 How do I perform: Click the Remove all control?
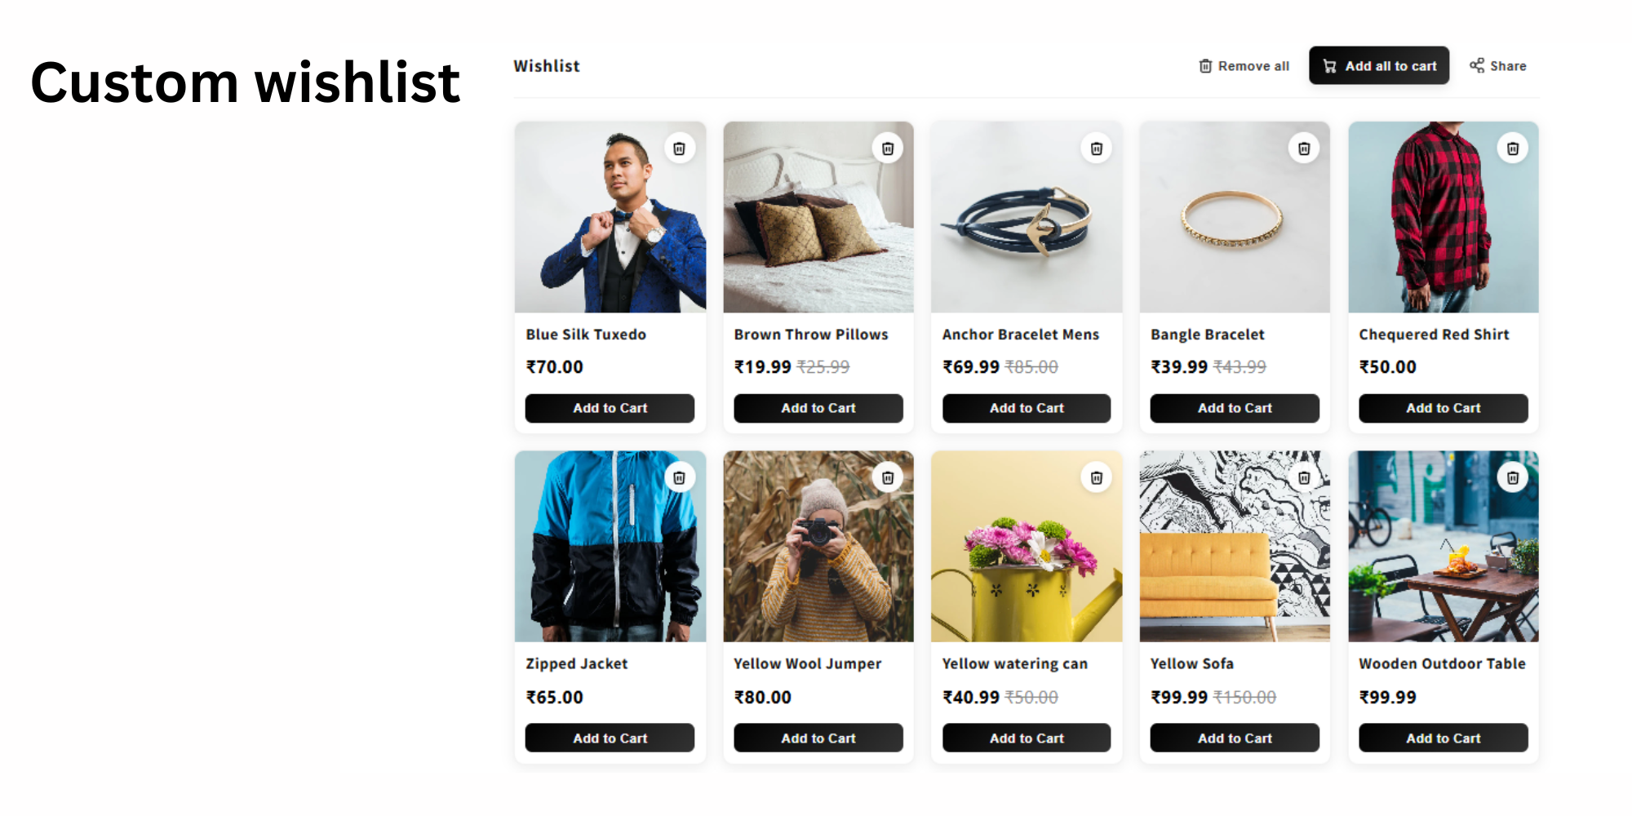pyautogui.click(x=1242, y=65)
